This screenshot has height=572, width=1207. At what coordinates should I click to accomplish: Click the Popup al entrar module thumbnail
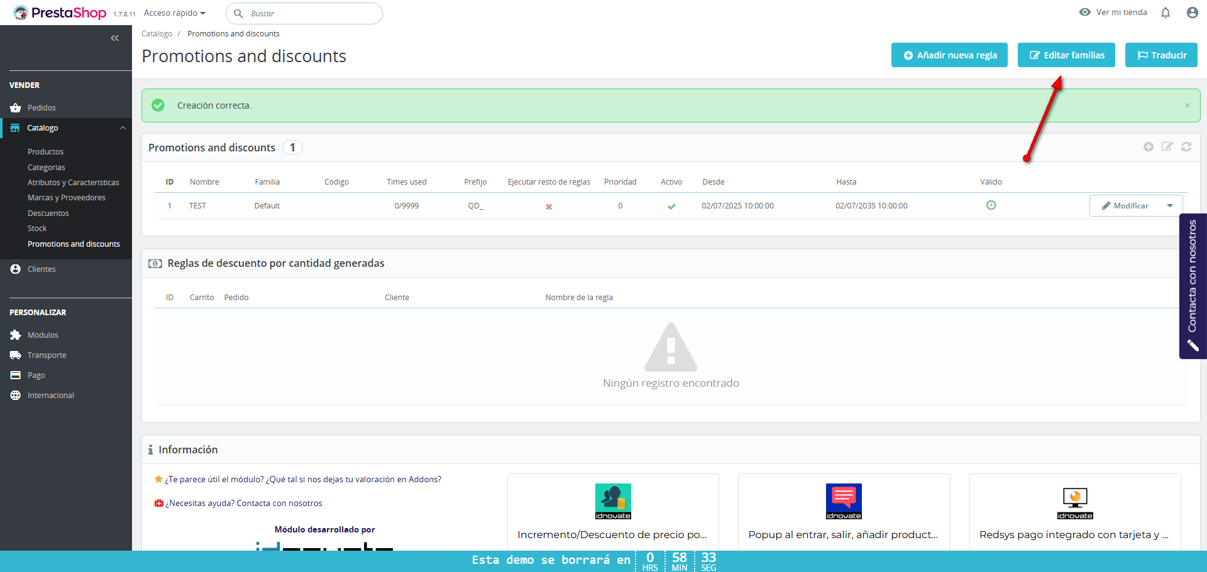coord(844,501)
